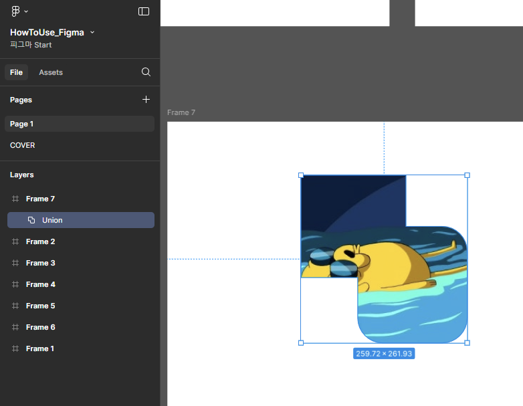This screenshot has width=523, height=406.
Task: Add a new page with plus icon
Action: click(146, 100)
